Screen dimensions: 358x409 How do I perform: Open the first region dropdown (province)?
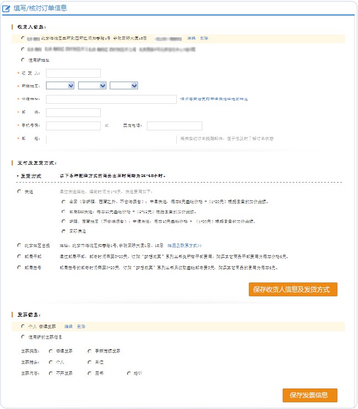pos(60,85)
